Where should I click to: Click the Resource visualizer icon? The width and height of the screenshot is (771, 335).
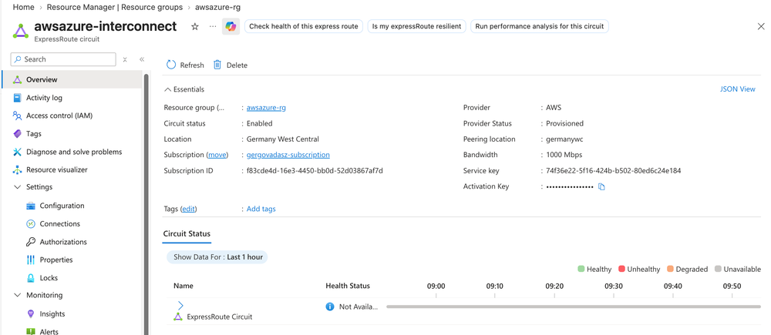[17, 170]
